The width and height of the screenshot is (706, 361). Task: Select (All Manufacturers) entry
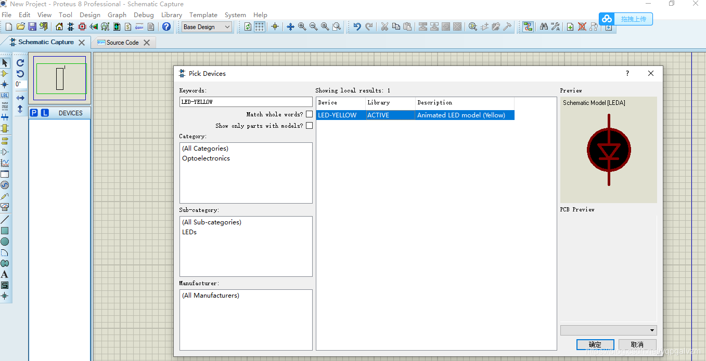pos(211,296)
